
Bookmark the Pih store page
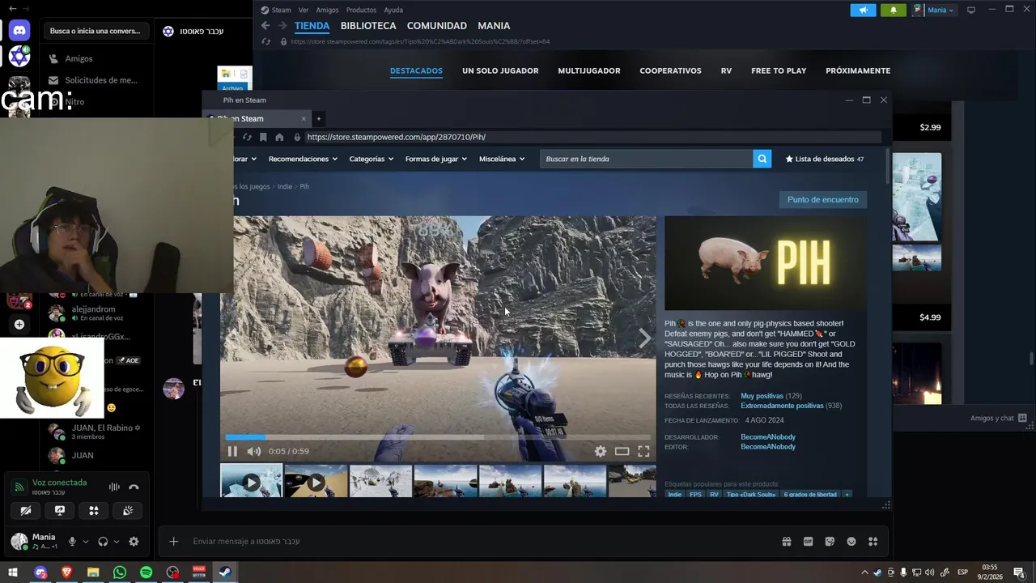(263, 137)
